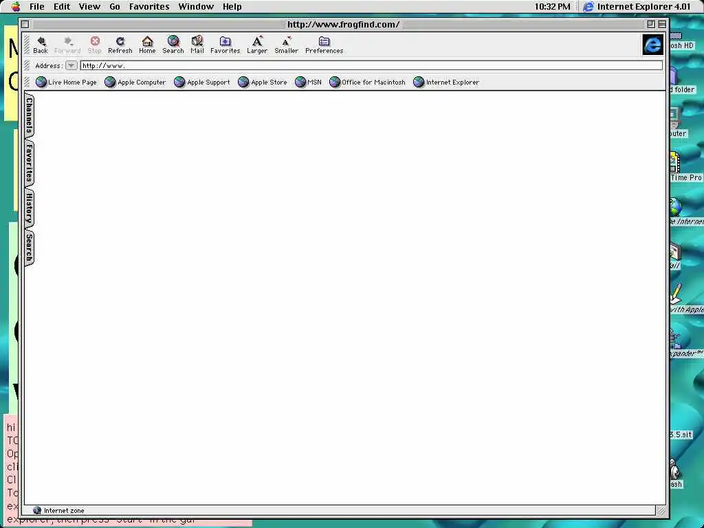The width and height of the screenshot is (704, 528).
Task: Grab the toolbar grip handle beside Back
Action: coord(27,45)
